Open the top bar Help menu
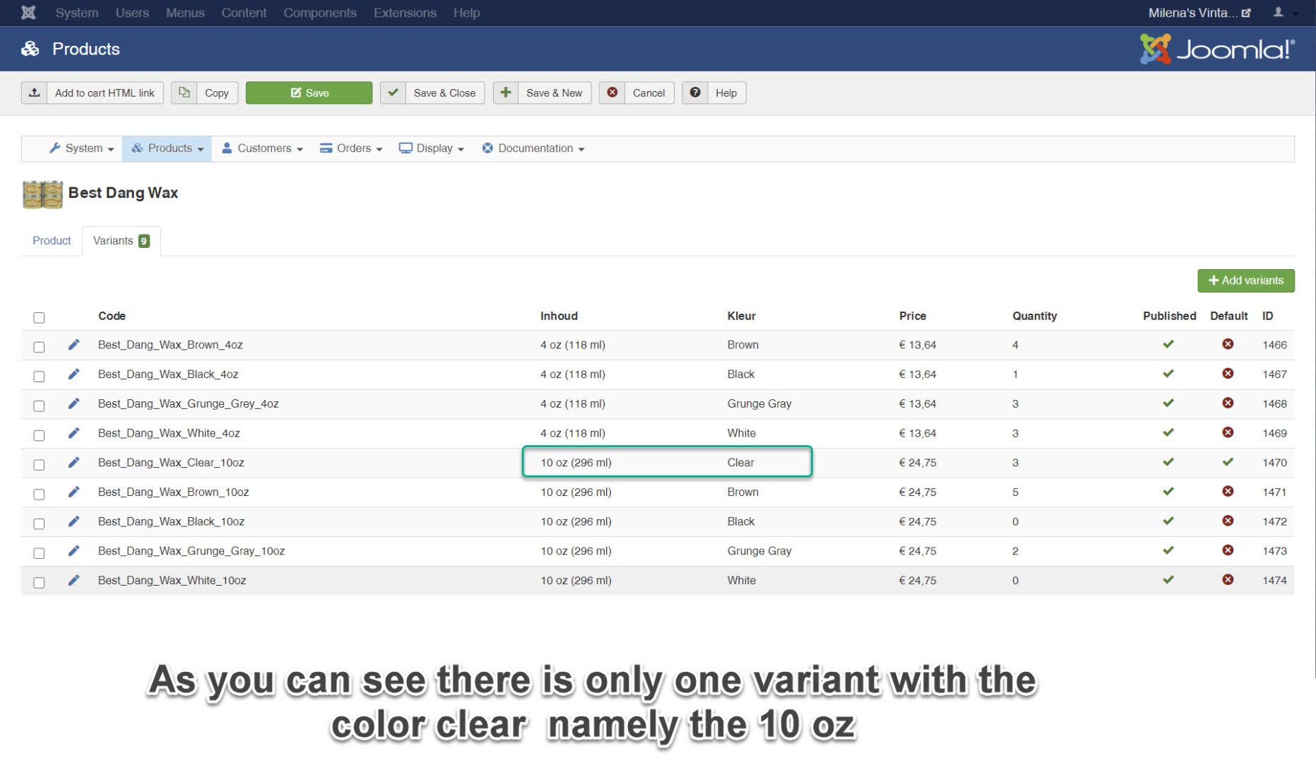The width and height of the screenshot is (1316, 763). [x=466, y=13]
